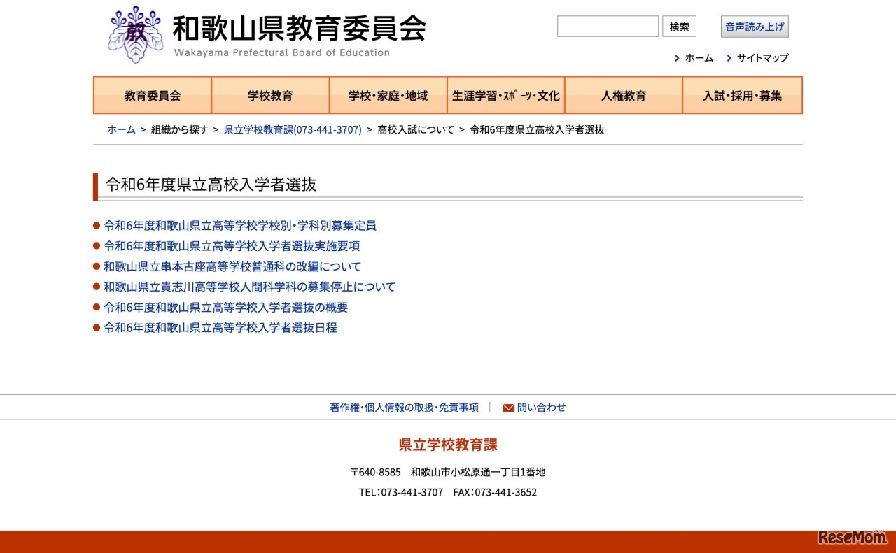Click 令和6年度県立高校入学者選抜 breadcrumb text
Viewport: 896px width, 553px height.
(537, 129)
